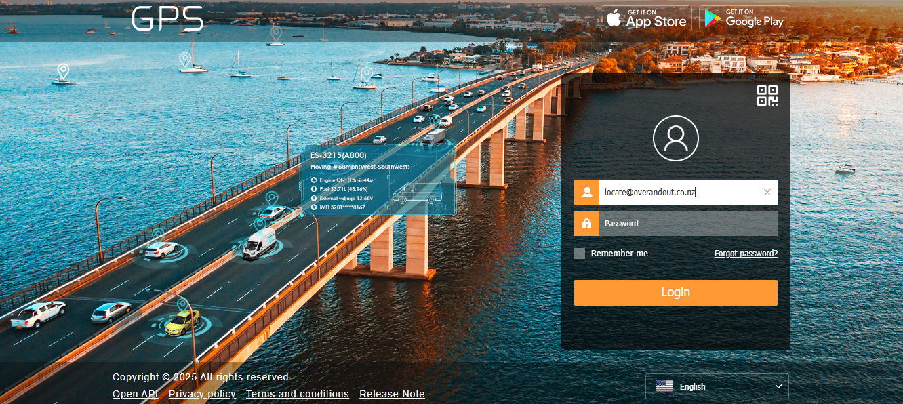The height and width of the screenshot is (404, 903).
Task: Click the orange user icon beside the email field
Action: (x=586, y=192)
